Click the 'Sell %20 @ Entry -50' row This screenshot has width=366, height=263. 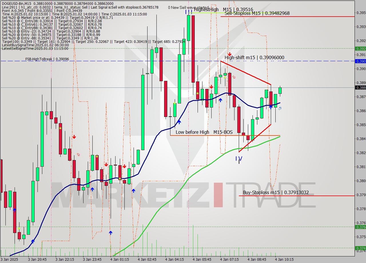[51, 35]
